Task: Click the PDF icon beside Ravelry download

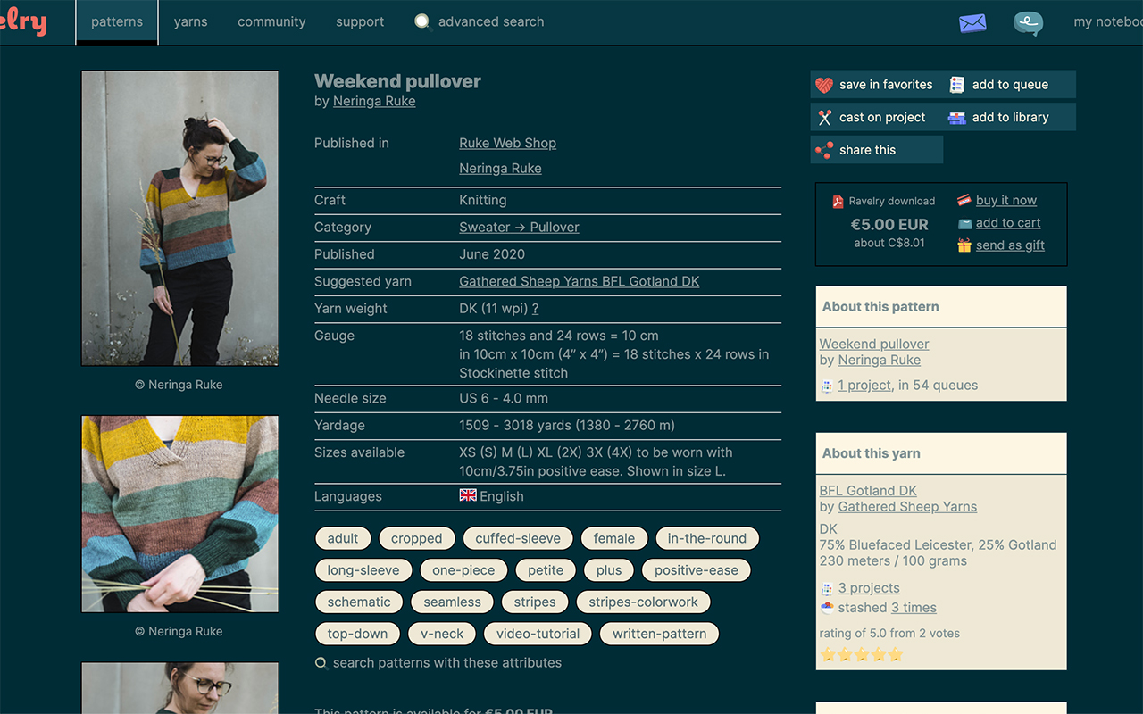Action: tap(838, 202)
